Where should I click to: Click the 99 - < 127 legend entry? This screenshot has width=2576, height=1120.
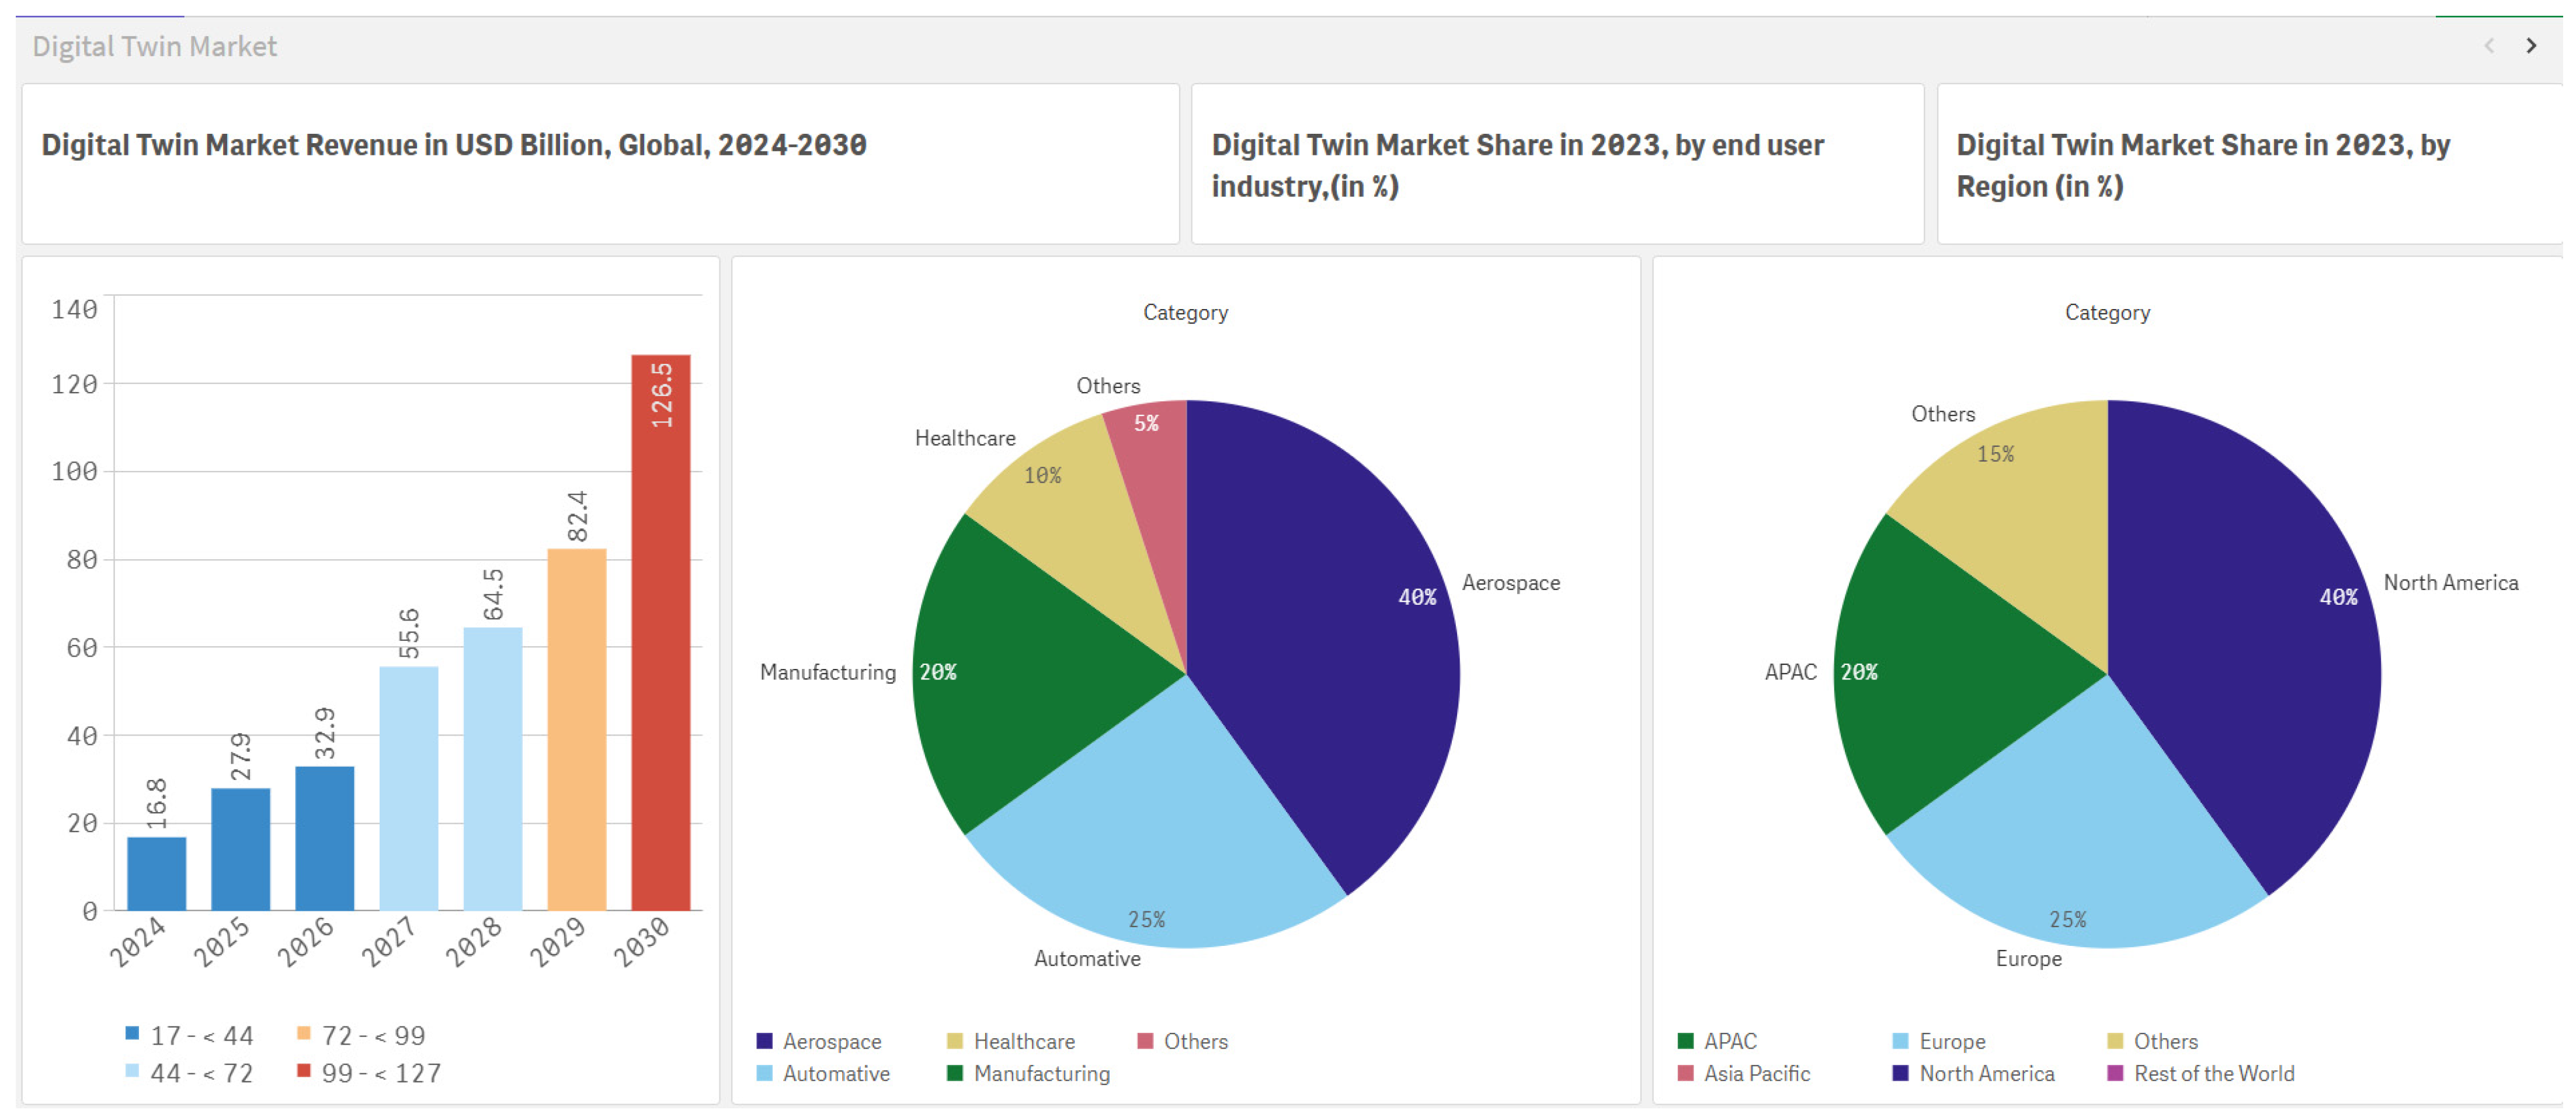tap(380, 1073)
